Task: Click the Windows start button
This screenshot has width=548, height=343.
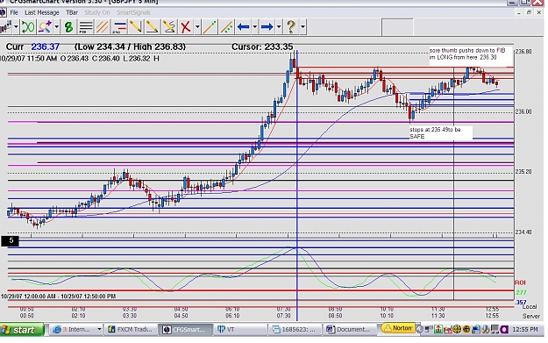Action: click(x=22, y=329)
